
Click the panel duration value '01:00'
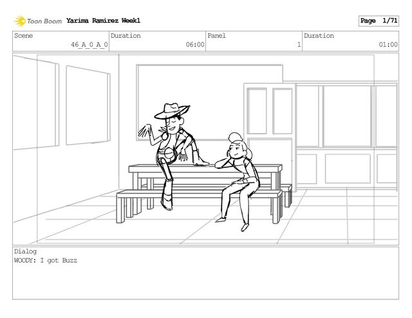(388, 44)
